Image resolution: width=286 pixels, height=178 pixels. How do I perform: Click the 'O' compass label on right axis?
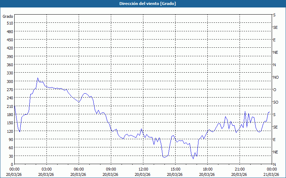[275, 90]
